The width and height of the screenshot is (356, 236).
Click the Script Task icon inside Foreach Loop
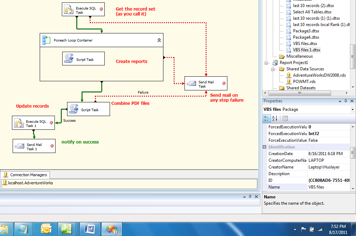click(68, 58)
